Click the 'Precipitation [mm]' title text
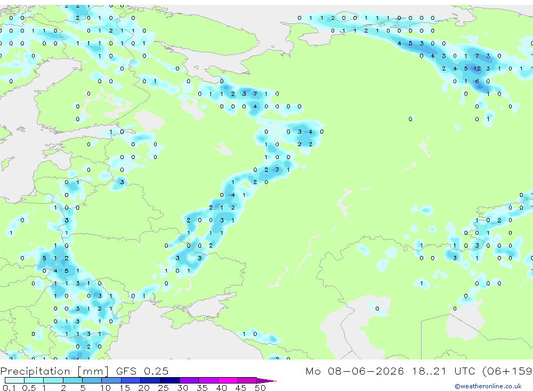Image resolution: width=533 pixels, height=391 pixels. (x=54, y=371)
